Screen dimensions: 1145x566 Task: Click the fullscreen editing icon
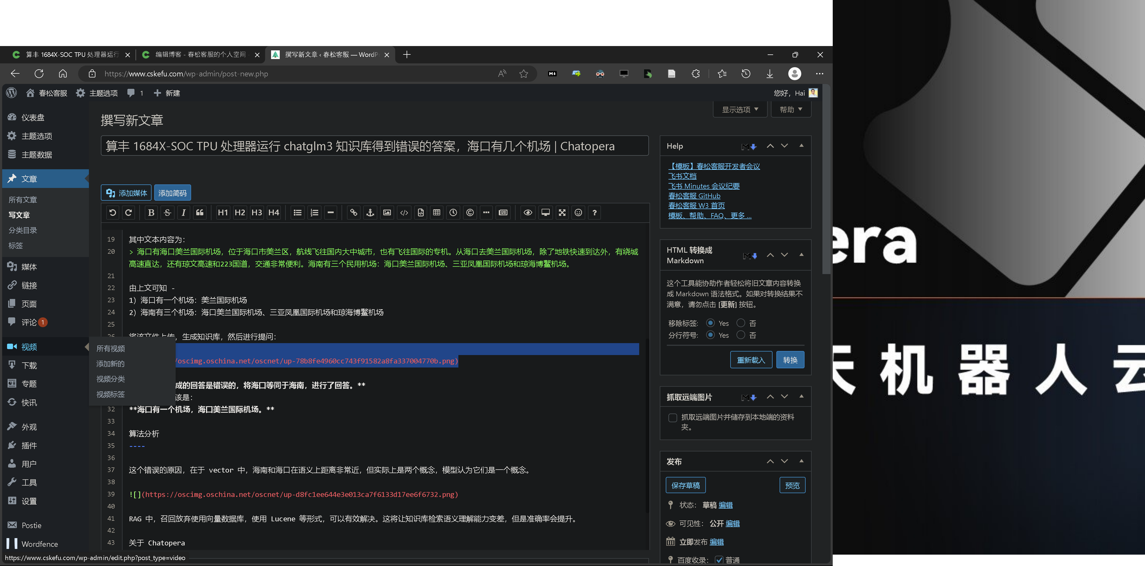(562, 213)
